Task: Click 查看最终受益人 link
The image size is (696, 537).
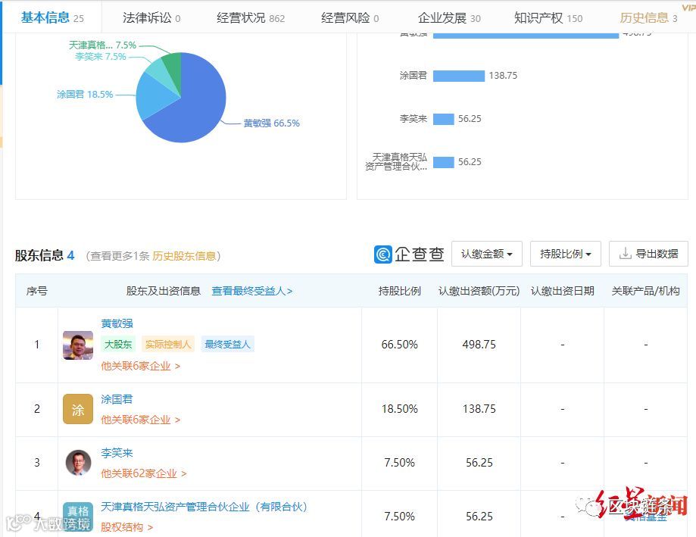Action: (252, 291)
